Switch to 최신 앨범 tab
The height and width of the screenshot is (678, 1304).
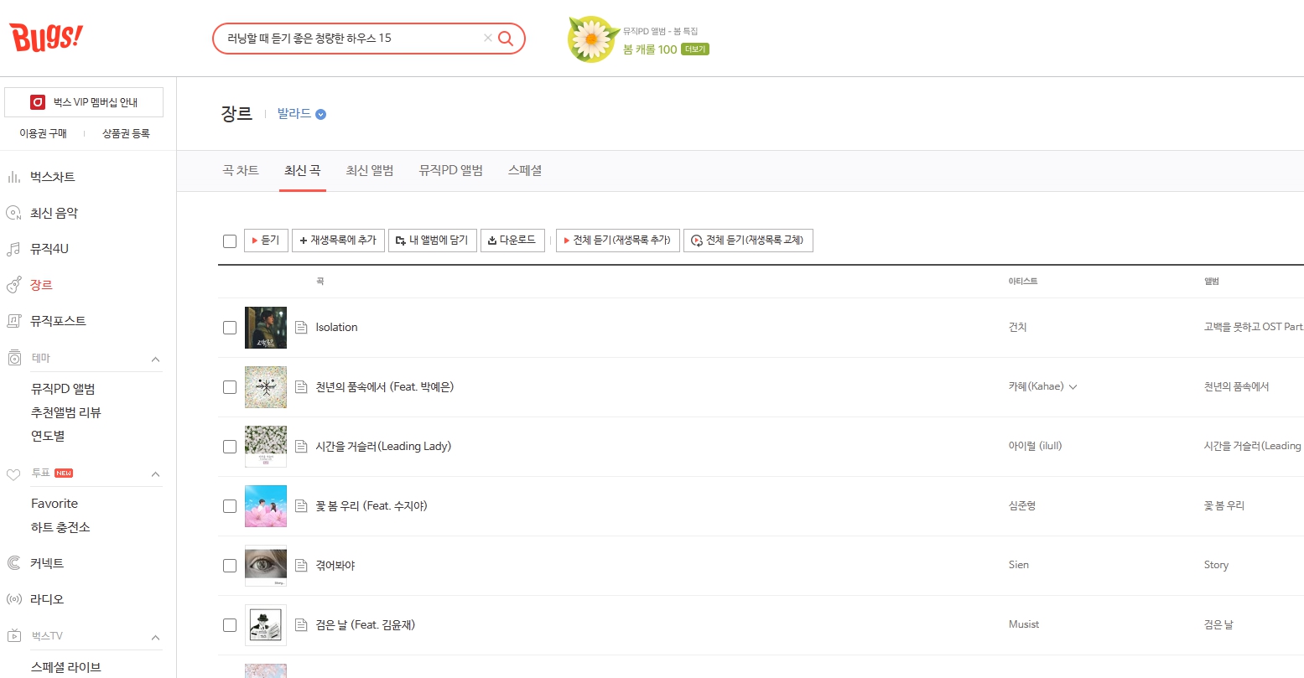point(370,170)
